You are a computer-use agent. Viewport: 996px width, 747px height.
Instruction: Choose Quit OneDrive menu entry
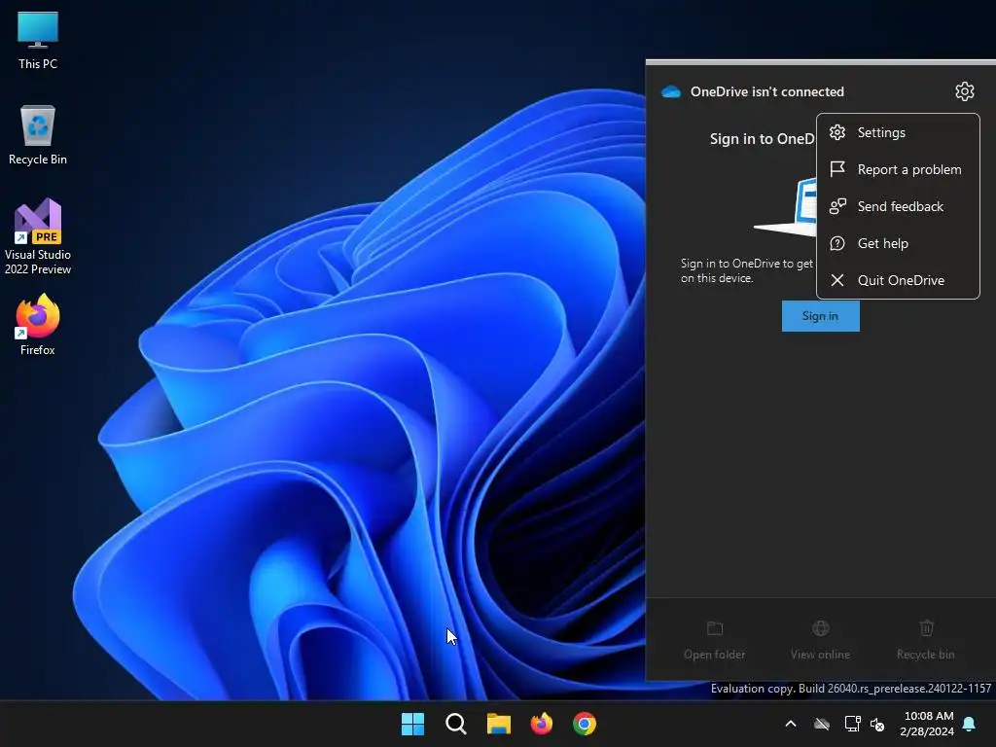coord(898,280)
